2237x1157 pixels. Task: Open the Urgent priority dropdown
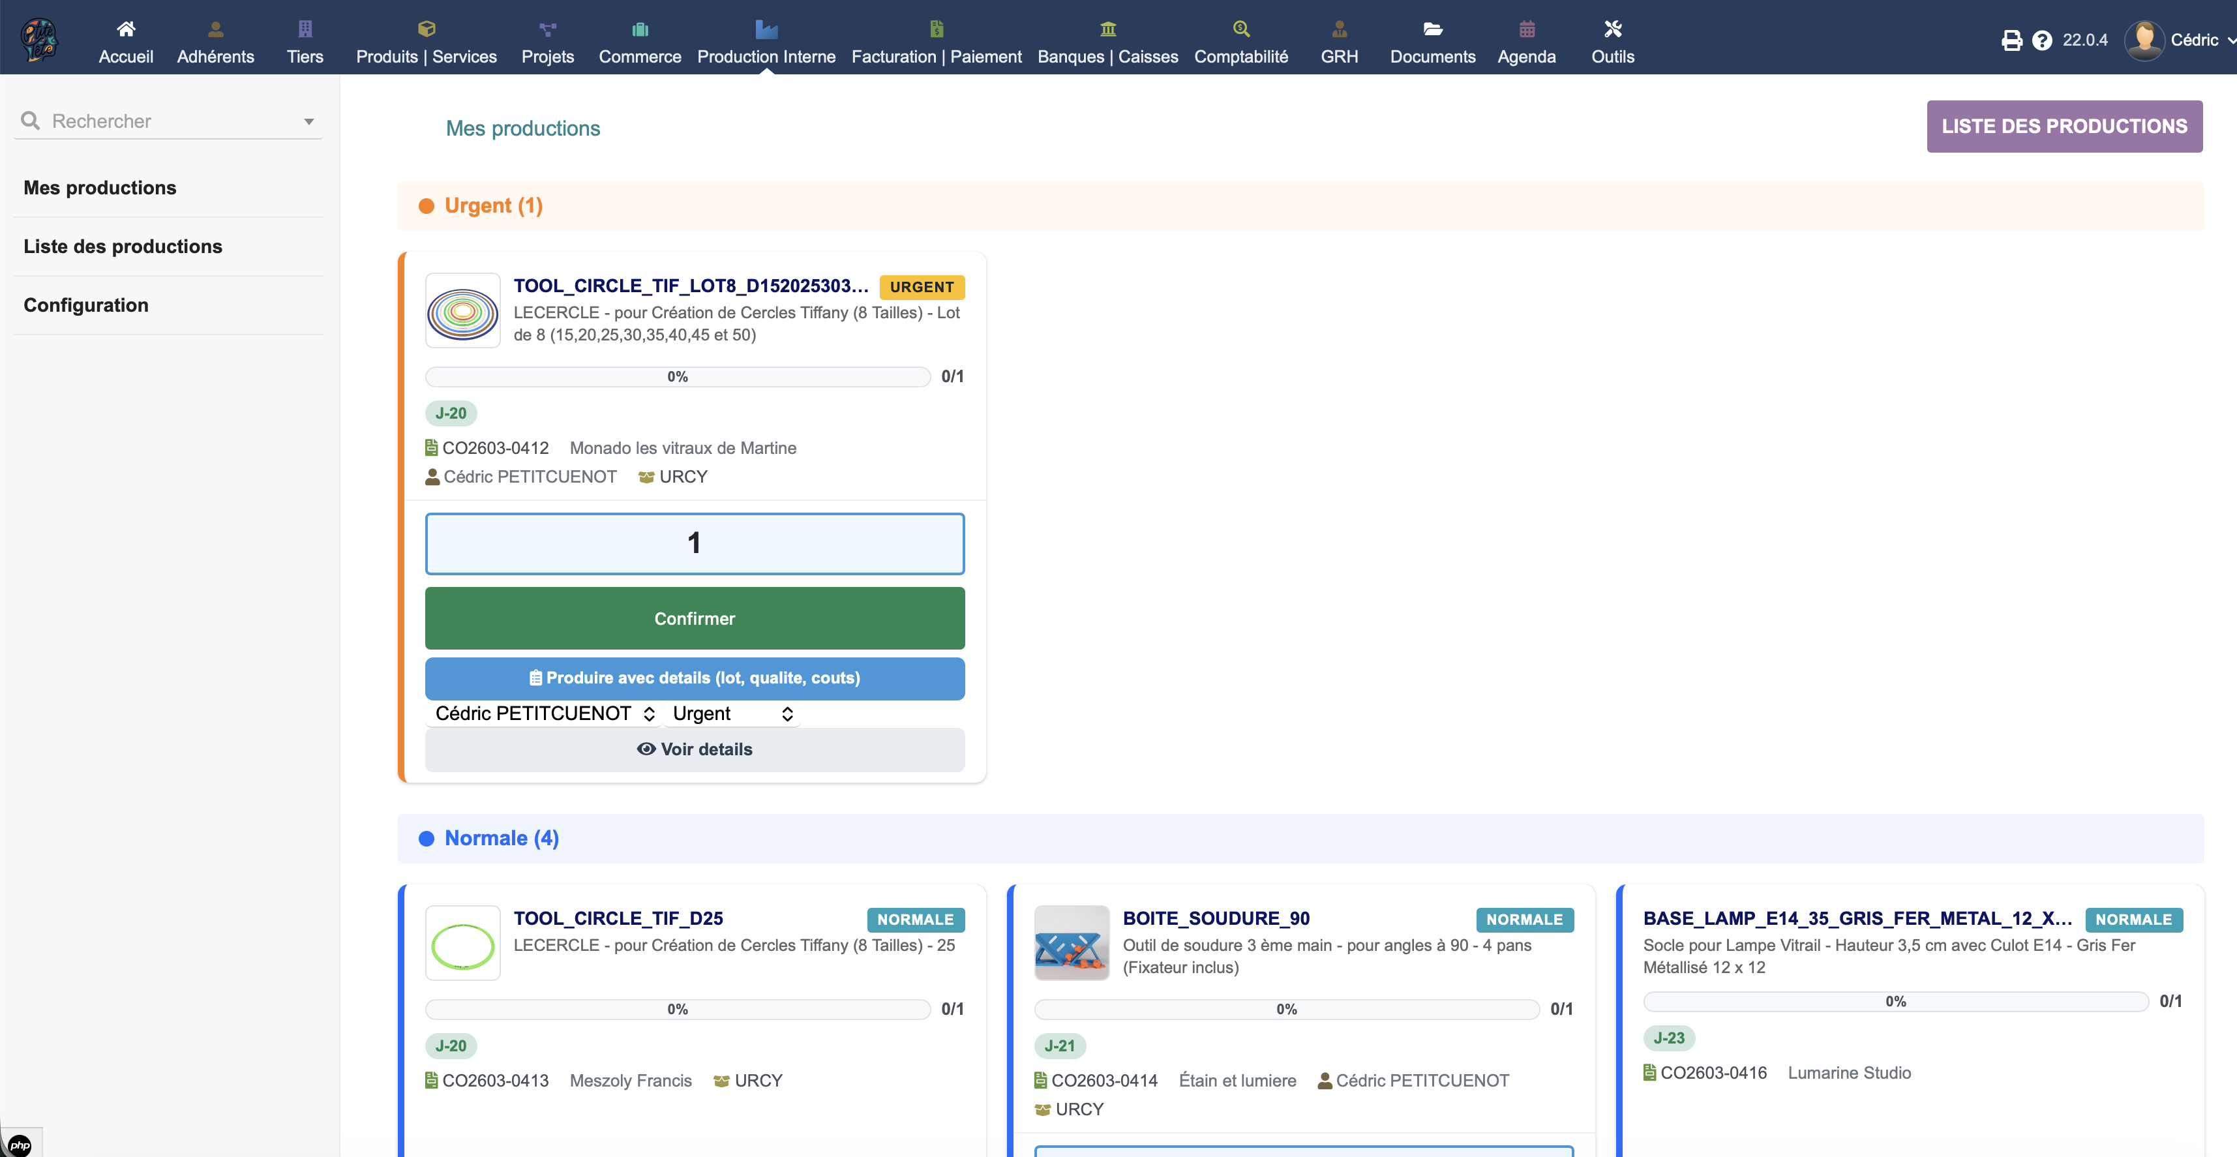coord(732,713)
